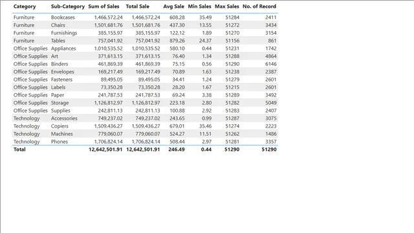Viewport: 414px width, 233px height.
Task: Click the Avg Sale value 28.20
Action: 179,87
